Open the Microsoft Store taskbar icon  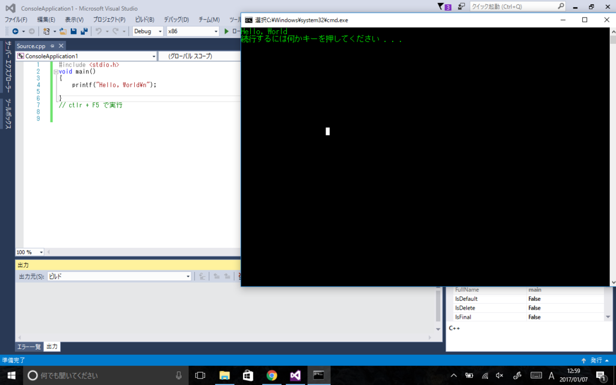coord(248,375)
